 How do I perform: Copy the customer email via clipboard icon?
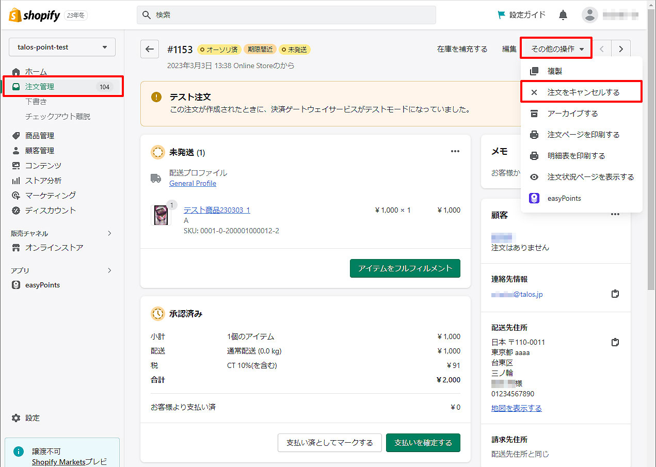(x=615, y=294)
